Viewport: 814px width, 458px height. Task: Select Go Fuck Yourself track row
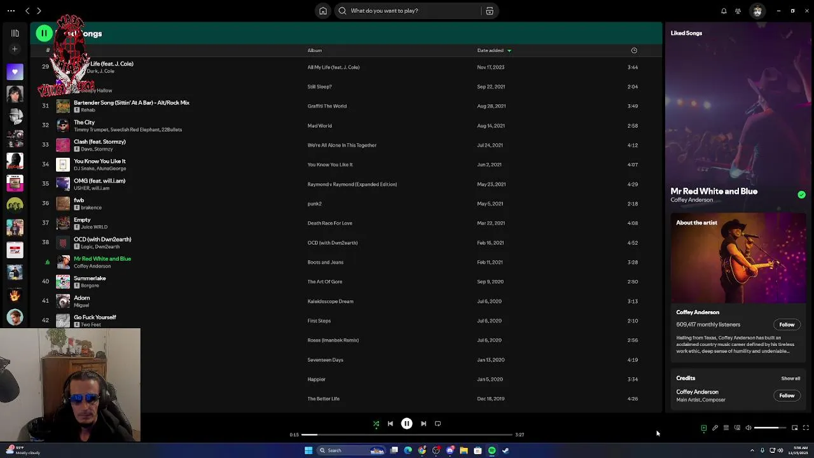tap(346, 321)
